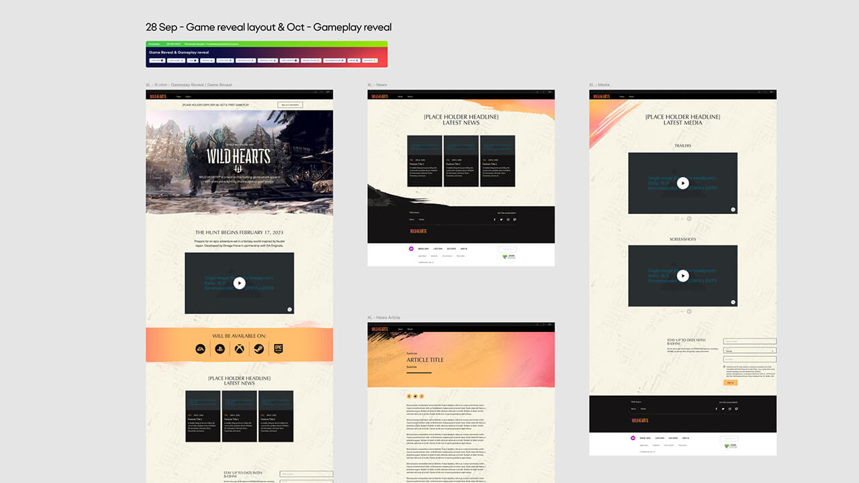Click the video play button in Game Reveal frame
The height and width of the screenshot is (483, 859).
[x=240, y=283]
